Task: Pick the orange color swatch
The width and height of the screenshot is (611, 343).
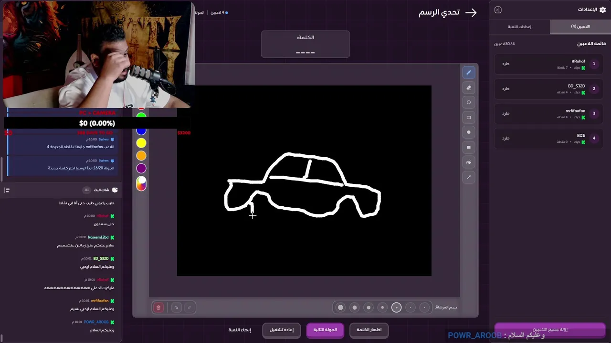Action: pos(141,156)
